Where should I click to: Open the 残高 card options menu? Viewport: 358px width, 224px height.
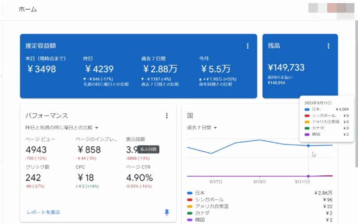click(x=328, y=46)
